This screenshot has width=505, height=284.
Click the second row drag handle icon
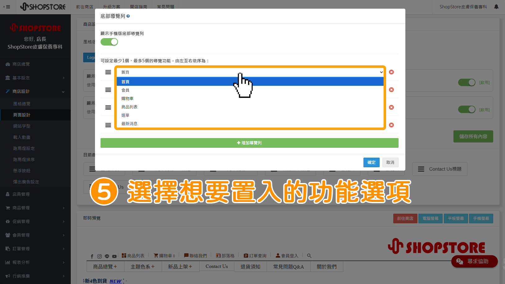pos(108,90)
